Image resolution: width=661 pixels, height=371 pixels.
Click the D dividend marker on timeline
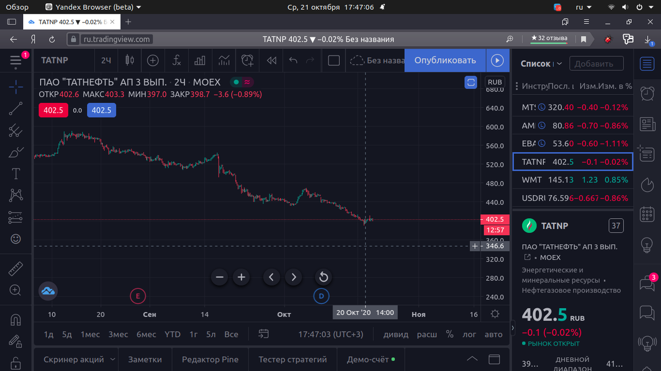(x=321, y=296)
